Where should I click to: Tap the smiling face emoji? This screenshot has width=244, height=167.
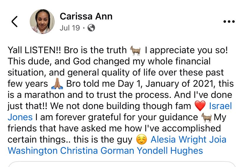[142, 140]
